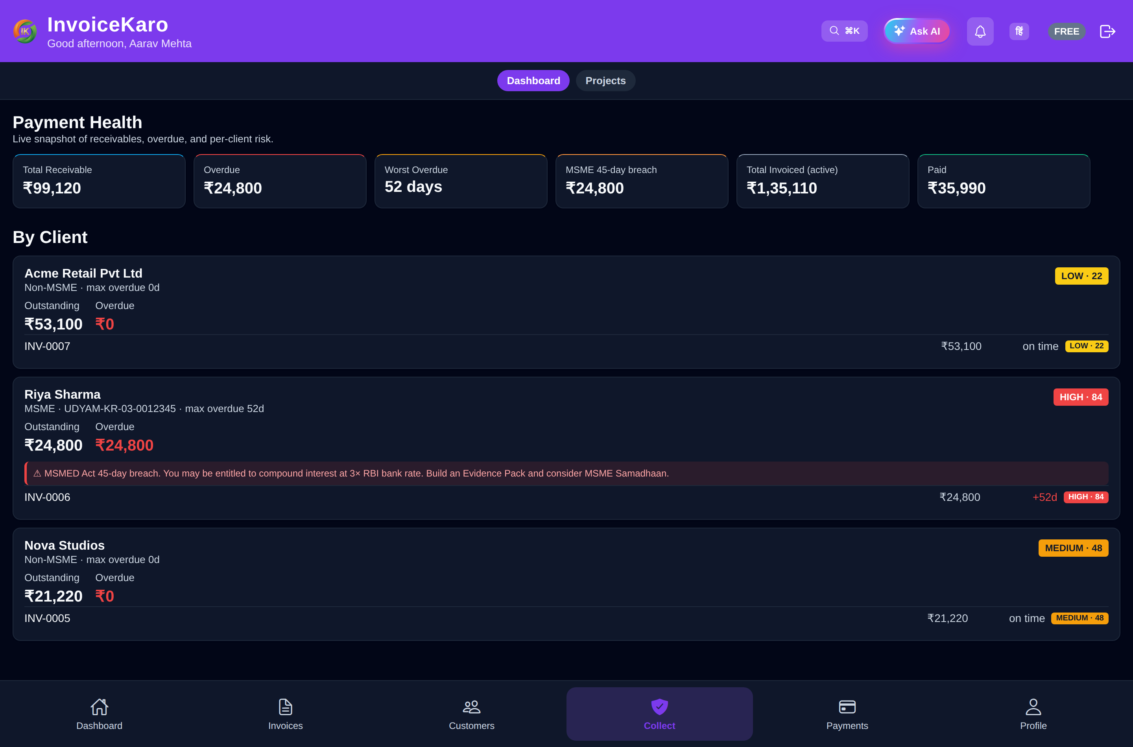
Task: Click the InvoiceKaro logo icon
Action: tap(25, 31)
